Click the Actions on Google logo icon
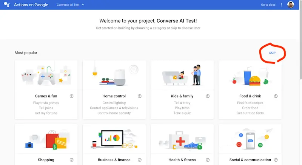The height and width of the screenshot is (165, 302). 7,5
